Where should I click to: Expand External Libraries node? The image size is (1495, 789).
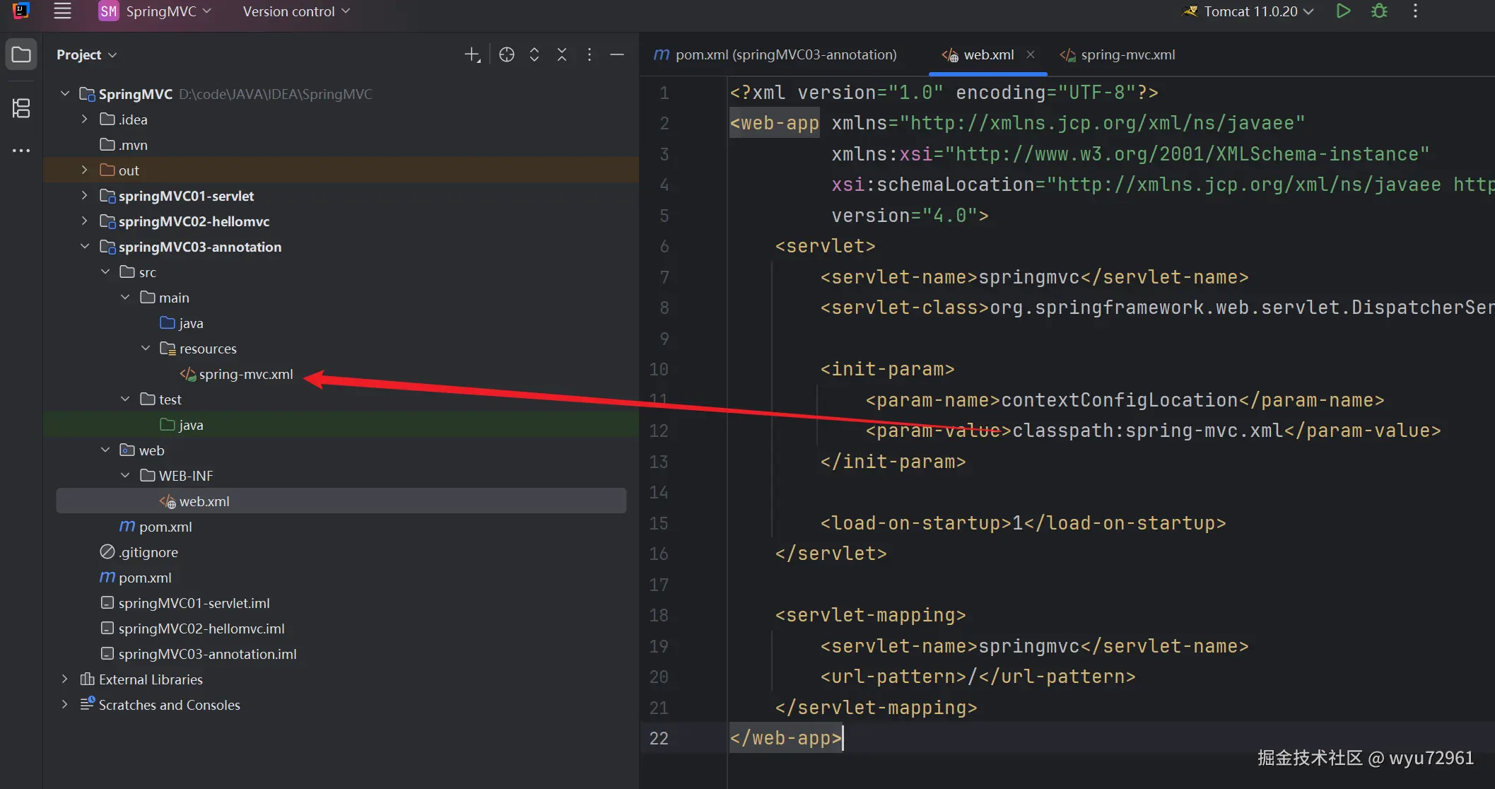[x=64, y=679]
